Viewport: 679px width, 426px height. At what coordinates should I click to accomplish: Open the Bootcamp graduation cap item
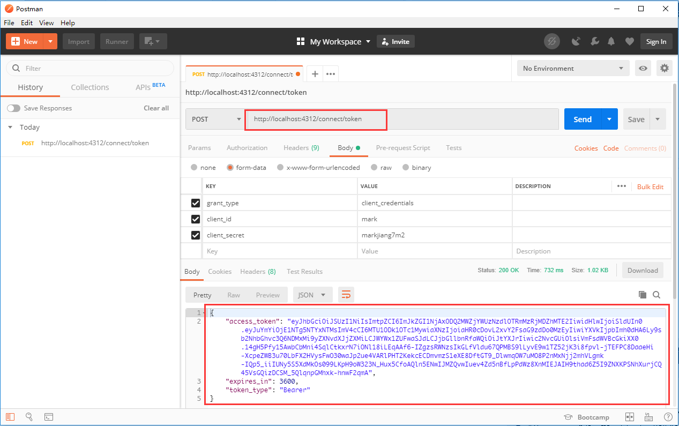(x=587, y=417)
